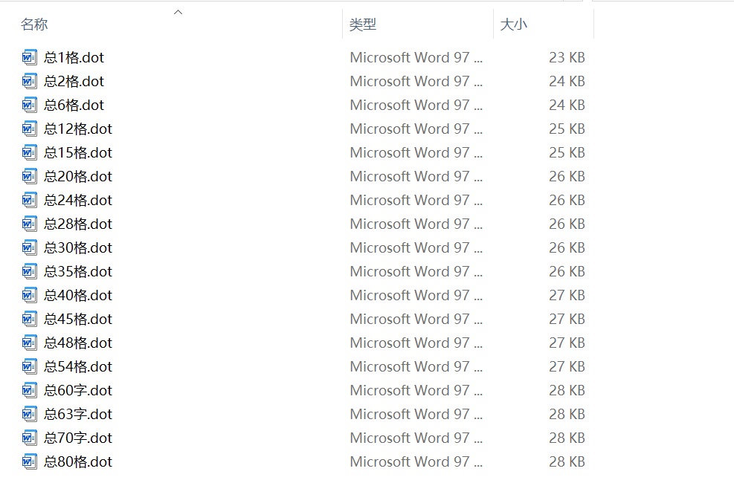Select the file name 总80格.dot
The width and height of the screenshot is (734, 483).
click(x=78, y=462)
